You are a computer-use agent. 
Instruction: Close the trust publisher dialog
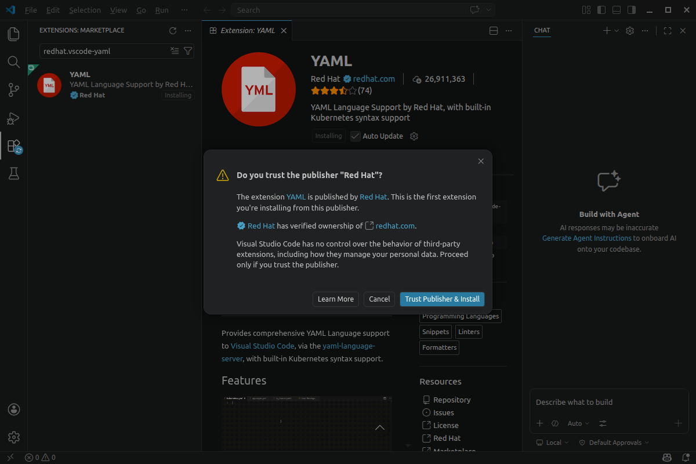pyautogui.click(x=481, y=161)
